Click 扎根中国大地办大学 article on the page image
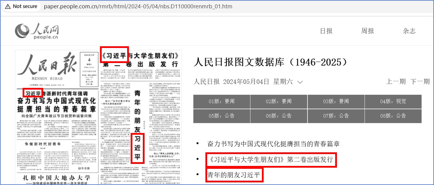 (57, 177)
